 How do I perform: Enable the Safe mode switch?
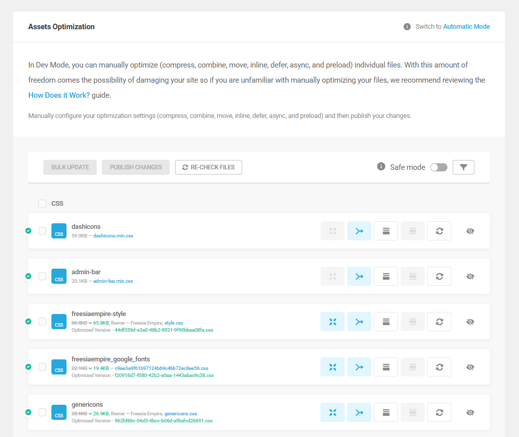pyautogui.click(x=438, y=167)
